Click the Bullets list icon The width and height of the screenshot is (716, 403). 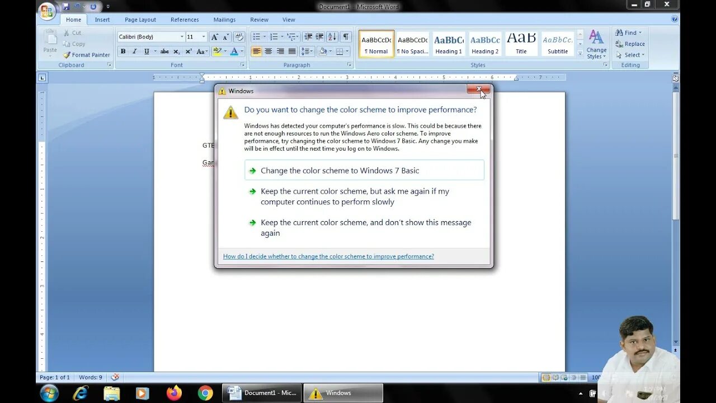pyautogui.click(x=256, y=37)
